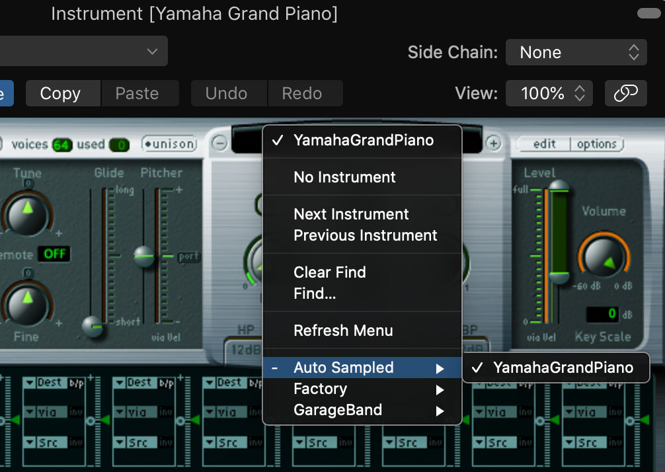Click the edit button
The height and width of the screenshot is (472, 665).
544,144
